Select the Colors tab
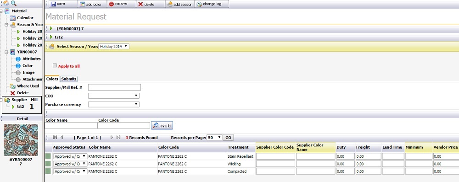 (52, 79)
